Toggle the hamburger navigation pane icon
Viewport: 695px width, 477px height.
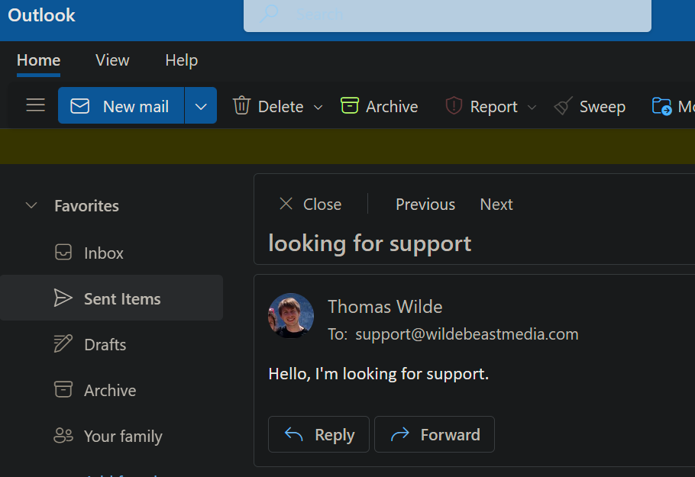click(x=35, y=105)
